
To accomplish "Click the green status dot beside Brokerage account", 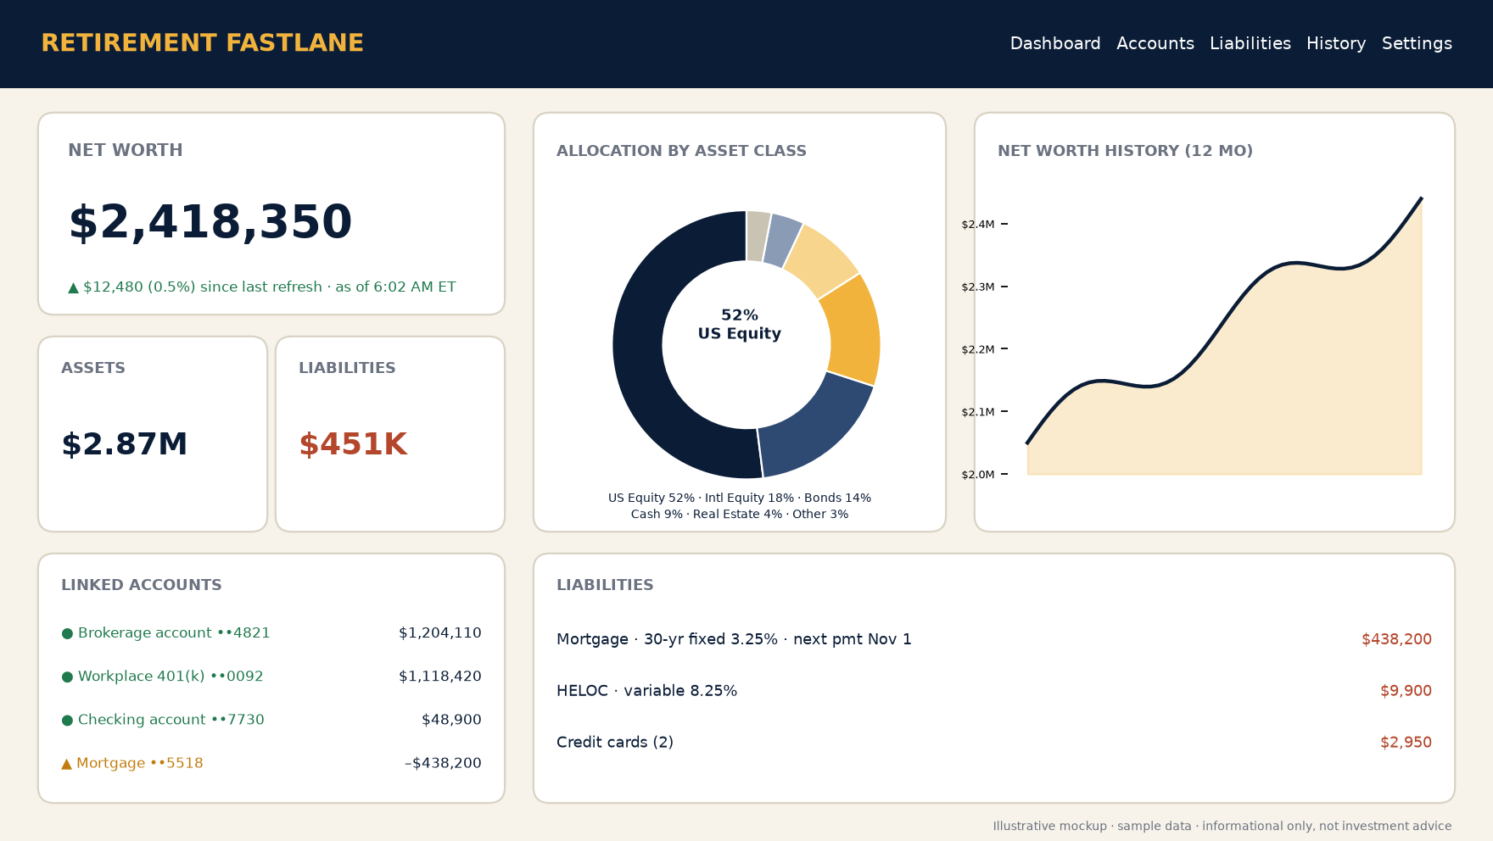I will coord(67,633).
